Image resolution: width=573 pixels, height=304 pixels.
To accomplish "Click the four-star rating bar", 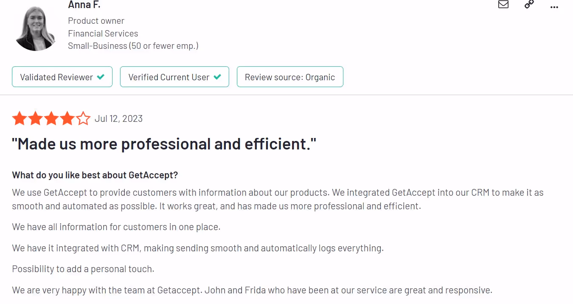I will (51, 118).
